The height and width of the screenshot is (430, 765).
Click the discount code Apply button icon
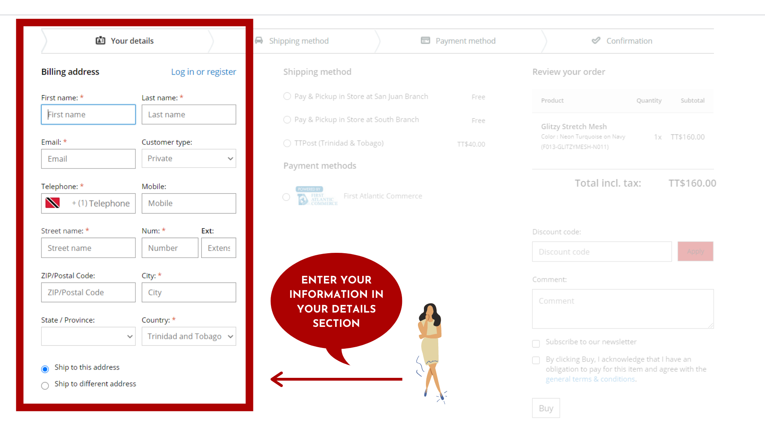(x=695, y=252)
